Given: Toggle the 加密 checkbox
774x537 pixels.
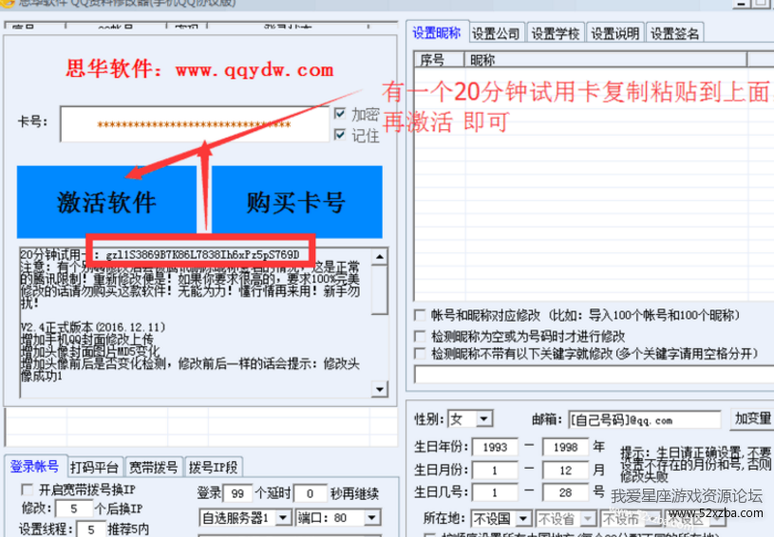Looking at the screenshot, I should click(x=340, y=114).
